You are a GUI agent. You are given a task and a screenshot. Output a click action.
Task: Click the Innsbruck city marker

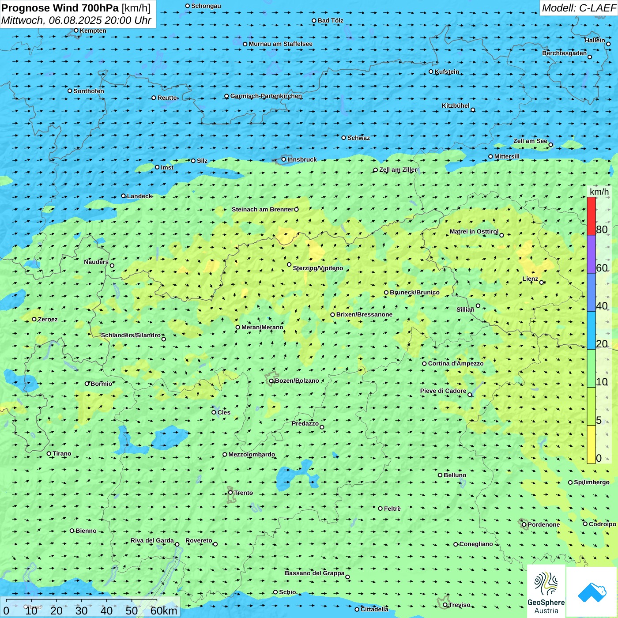tap(284, 159)
